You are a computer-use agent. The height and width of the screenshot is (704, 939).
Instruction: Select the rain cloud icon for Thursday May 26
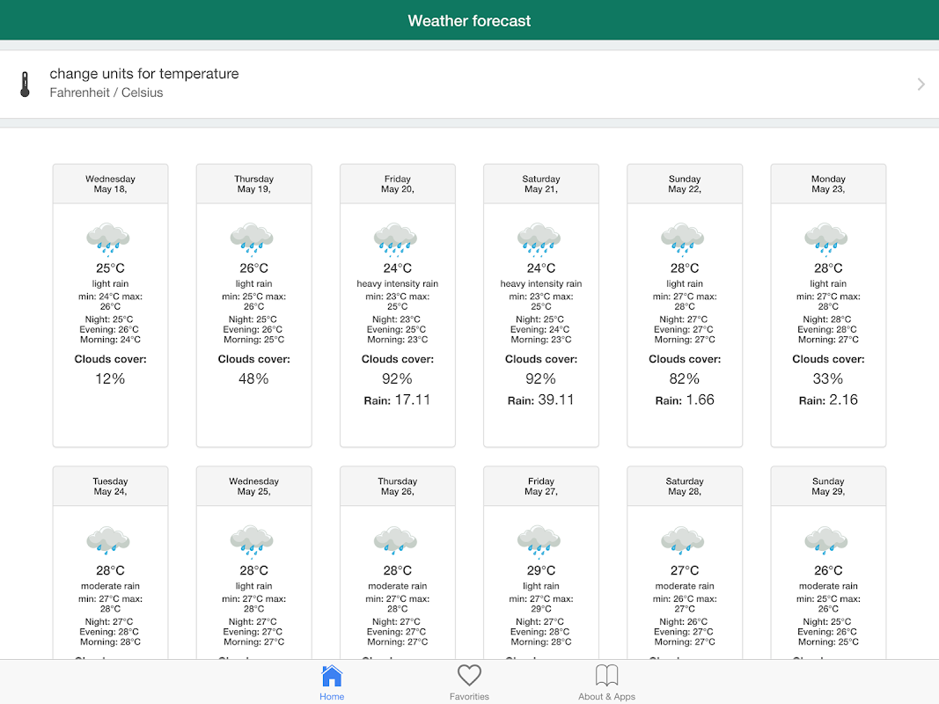[396, 540]
